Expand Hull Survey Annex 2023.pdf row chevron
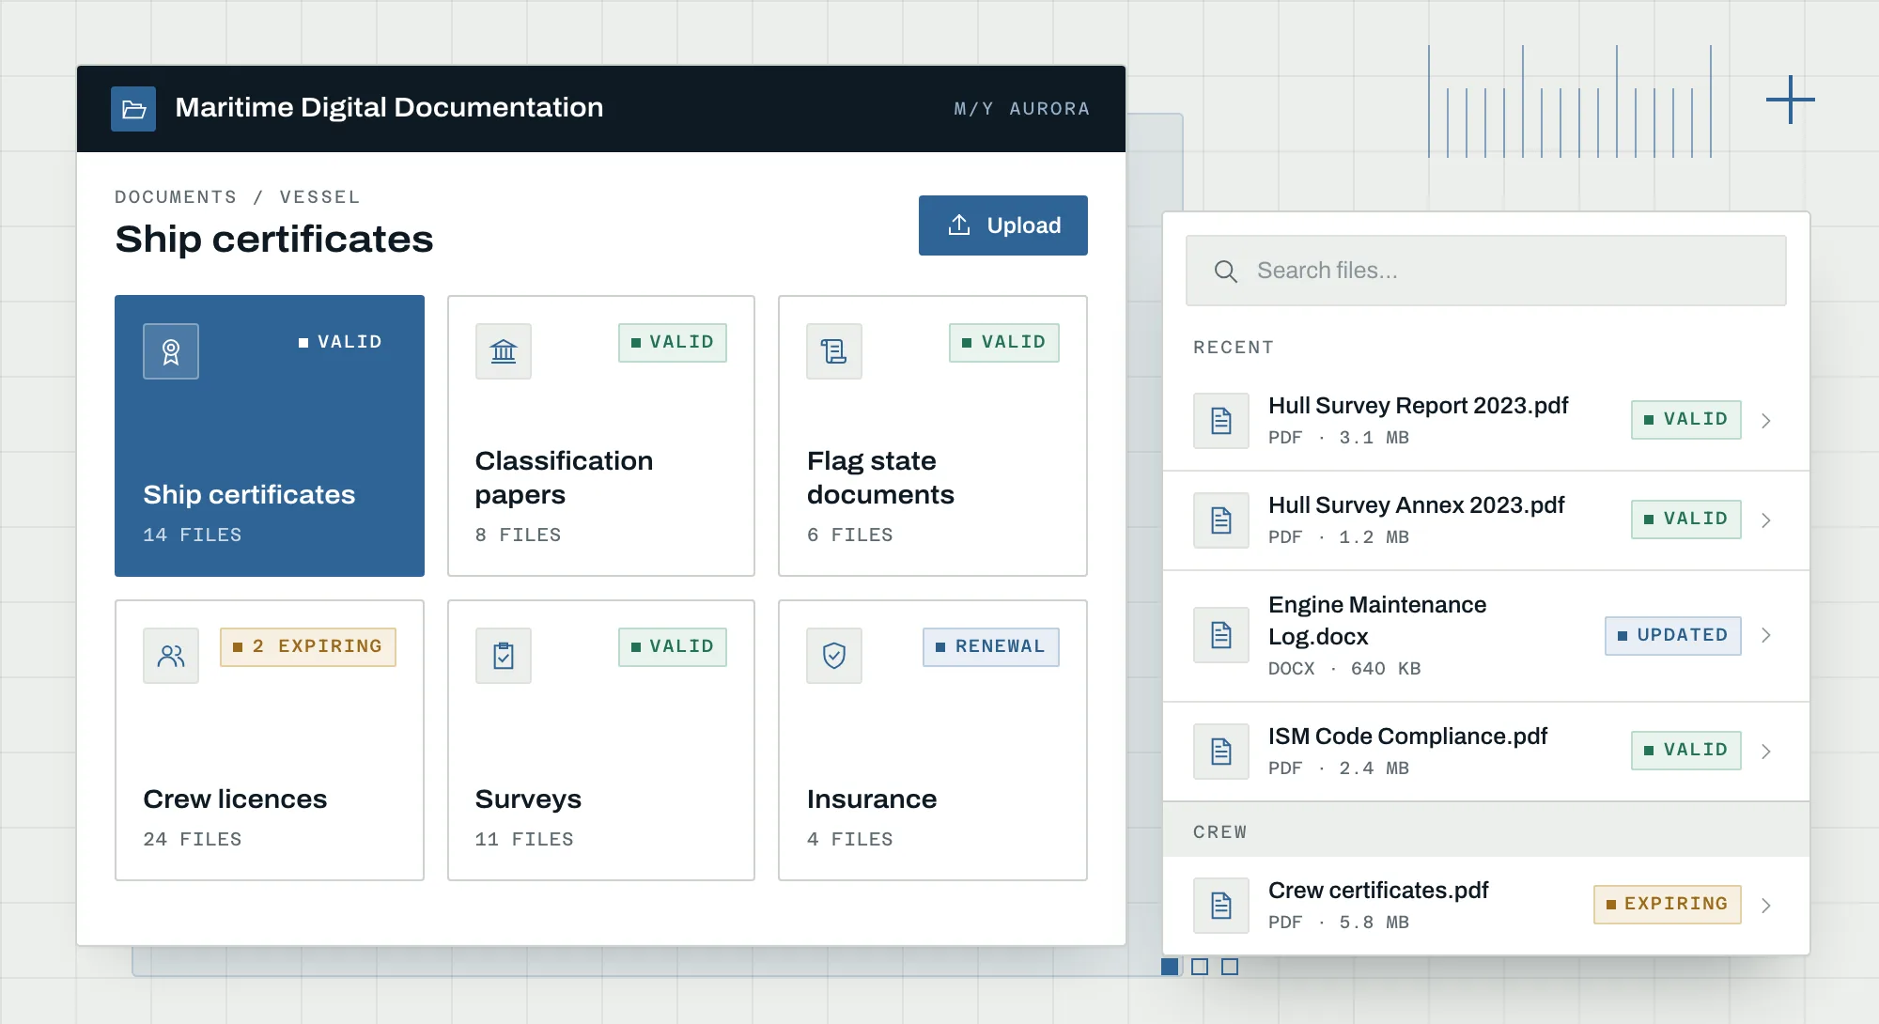Viewport: 1879px width, 1024px height. click(1766, 520)
